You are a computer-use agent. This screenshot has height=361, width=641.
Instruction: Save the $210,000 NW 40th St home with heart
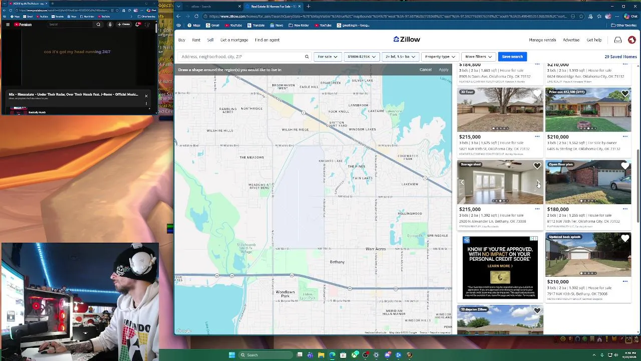(625, 239)
